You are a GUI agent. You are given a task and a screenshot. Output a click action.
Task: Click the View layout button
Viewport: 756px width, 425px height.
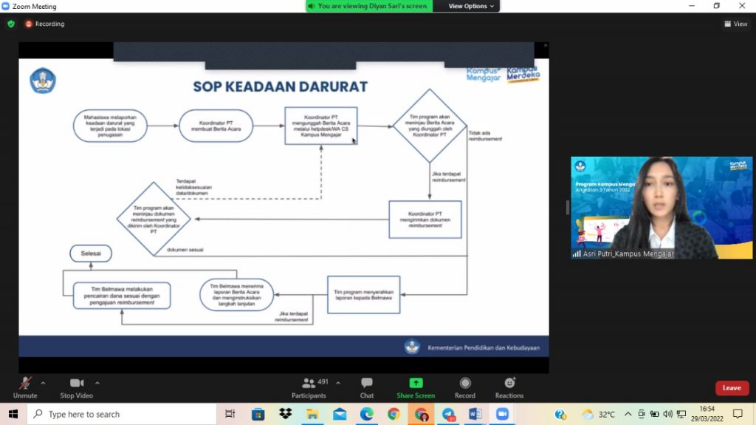pos(735,24)
